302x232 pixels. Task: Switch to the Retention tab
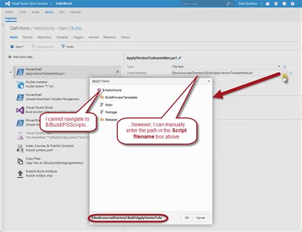pyautogui.click(x=110, y=37)
